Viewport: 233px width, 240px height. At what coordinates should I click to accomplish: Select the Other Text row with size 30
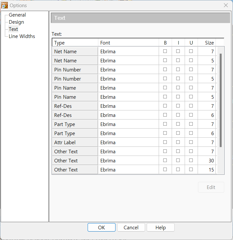[75, 160]
